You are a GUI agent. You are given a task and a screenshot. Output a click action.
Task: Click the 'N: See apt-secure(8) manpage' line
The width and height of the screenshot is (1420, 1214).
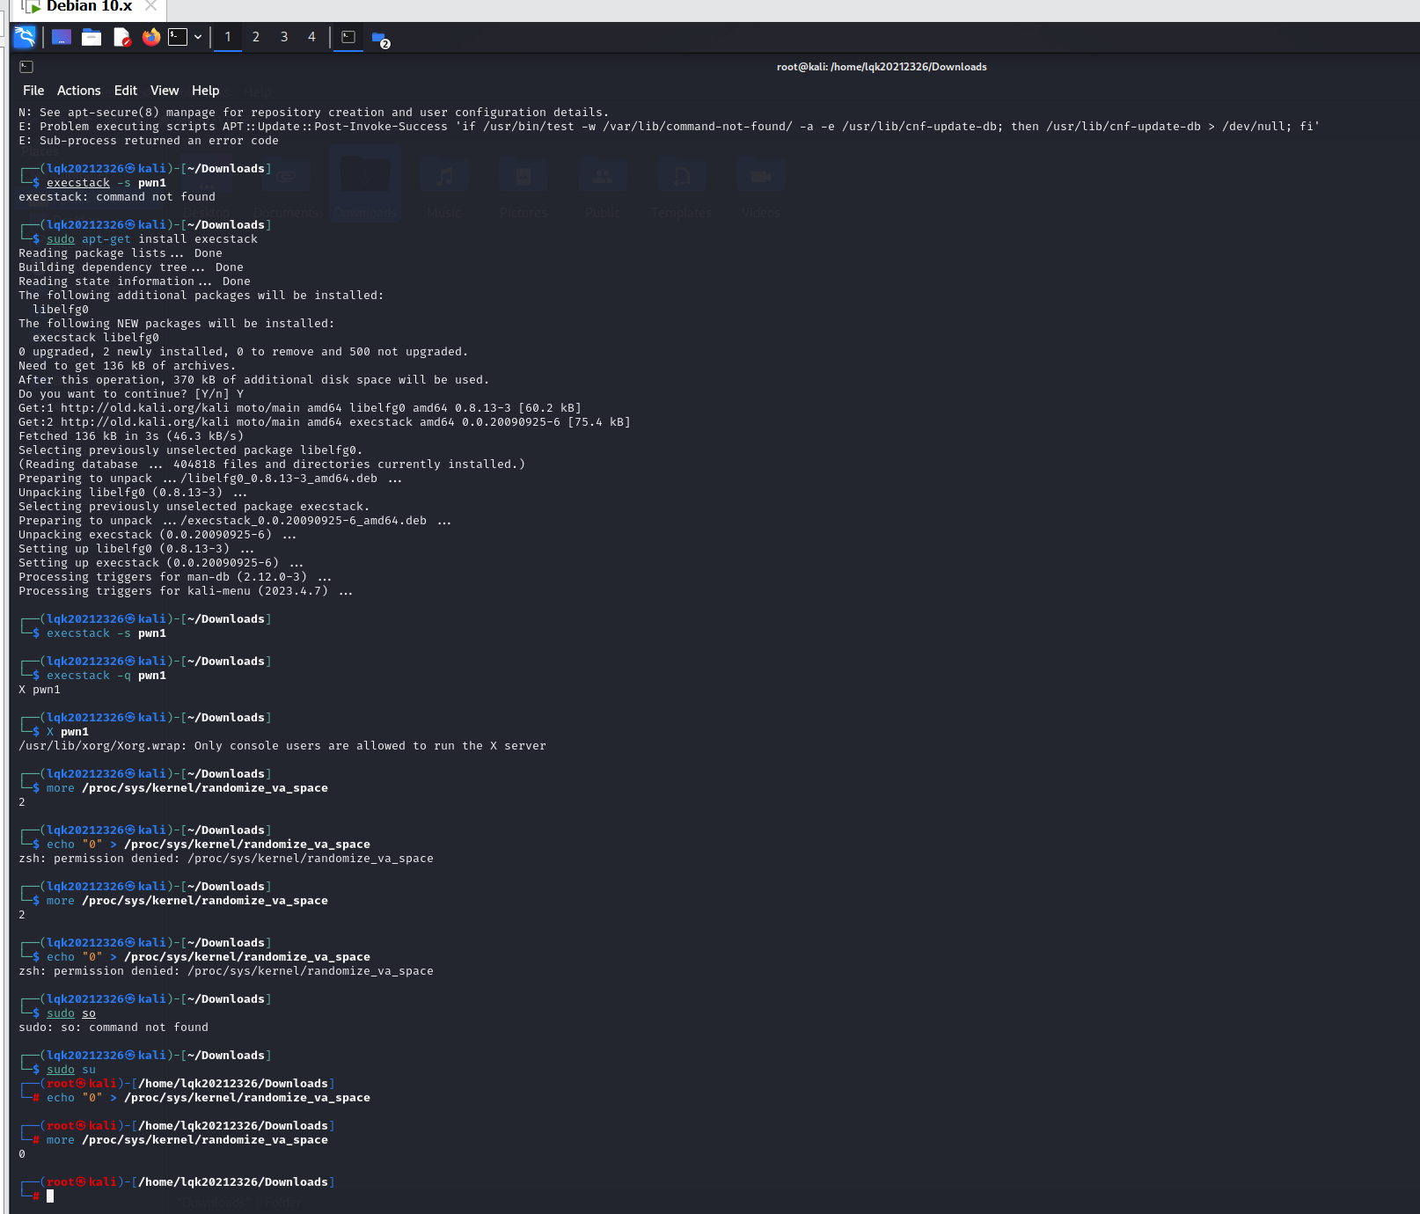(314, 113)
